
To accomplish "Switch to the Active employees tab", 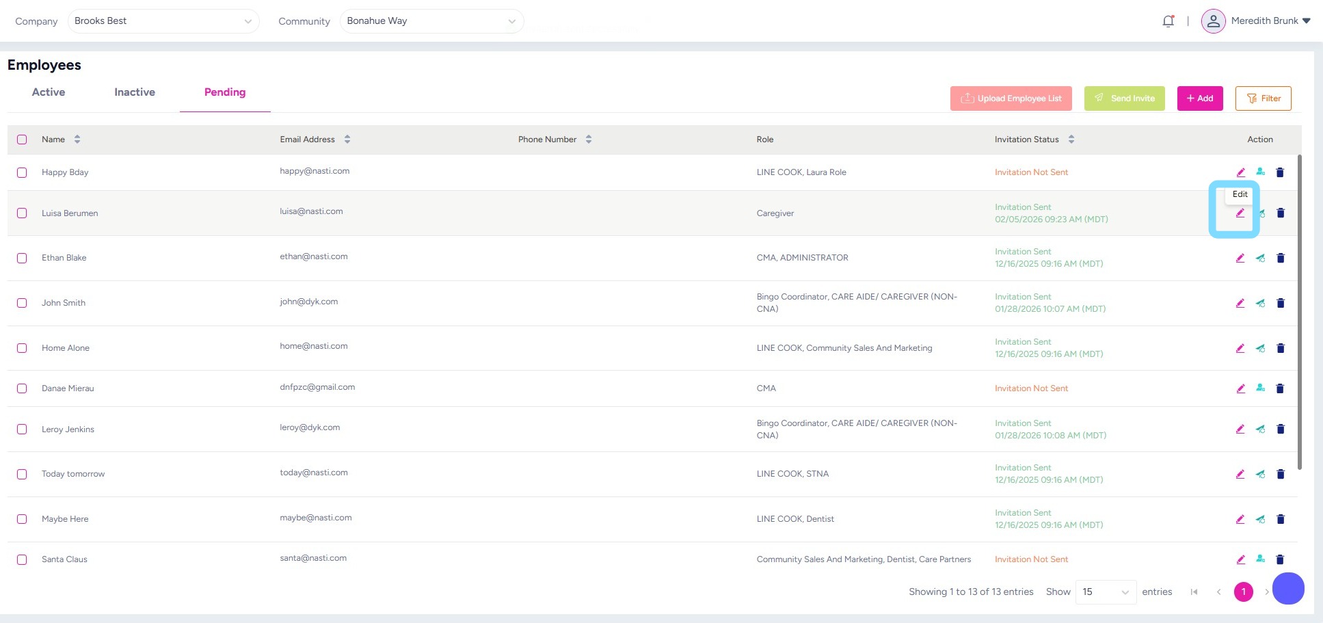I will pyautogui.click(x=49, y=92).
